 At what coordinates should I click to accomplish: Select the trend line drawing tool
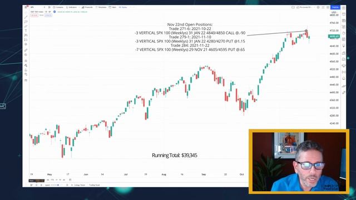[x=26, y=17]
